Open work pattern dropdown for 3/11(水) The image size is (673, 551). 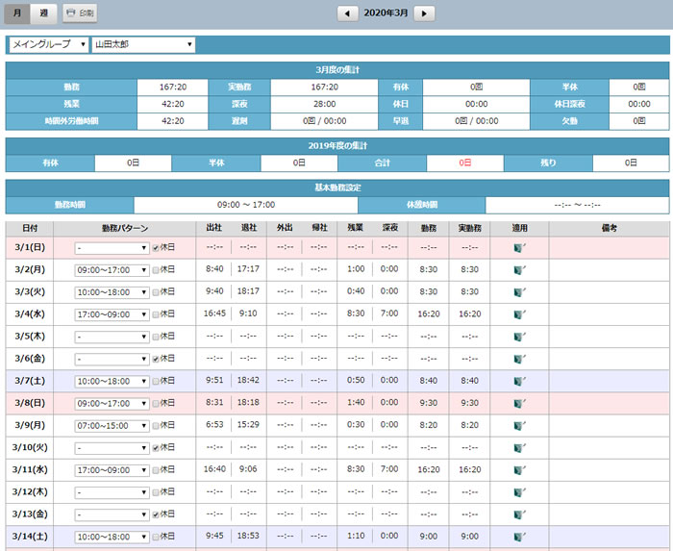pos(112,470)
